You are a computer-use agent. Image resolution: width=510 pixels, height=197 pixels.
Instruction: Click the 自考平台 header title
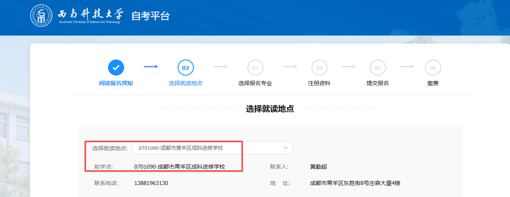click(x=151, y=16)
